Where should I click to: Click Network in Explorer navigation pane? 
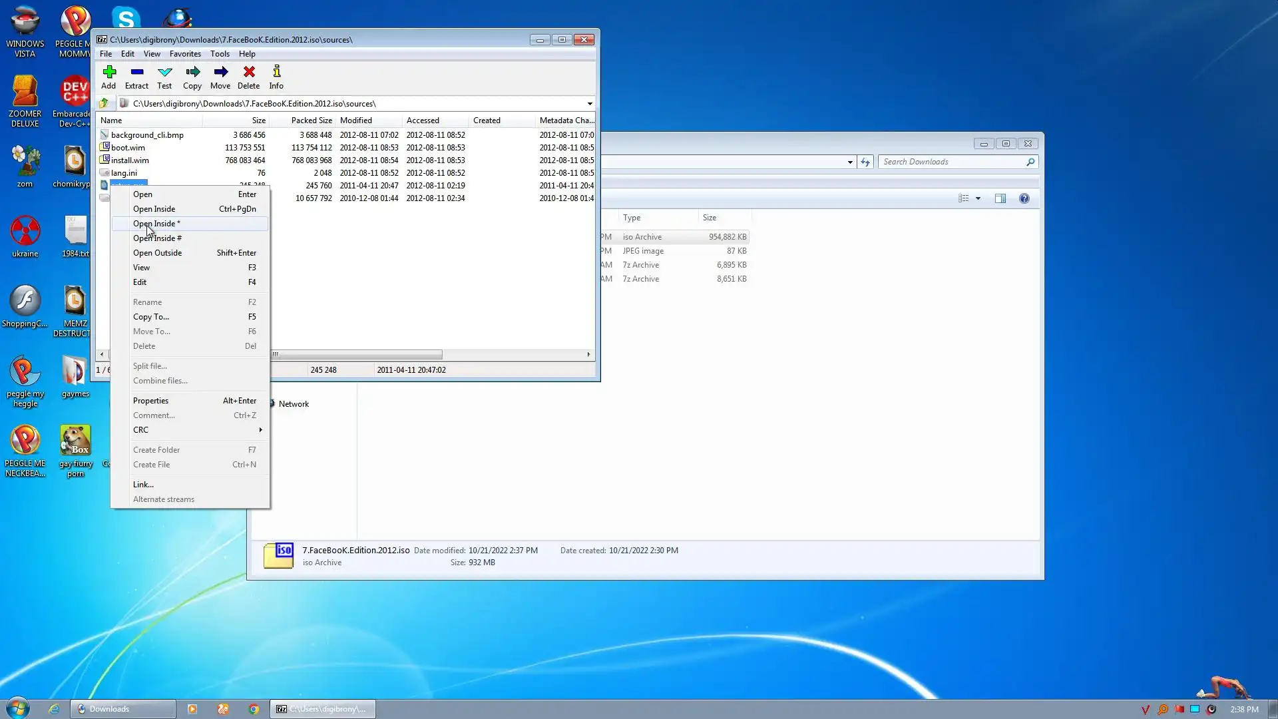(294, 404)
